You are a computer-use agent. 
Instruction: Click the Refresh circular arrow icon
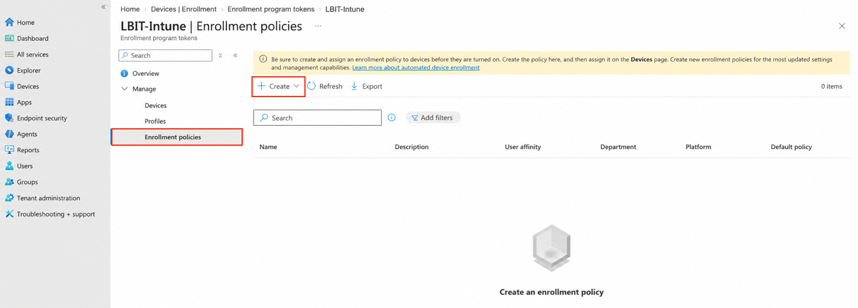coord(312,86)
